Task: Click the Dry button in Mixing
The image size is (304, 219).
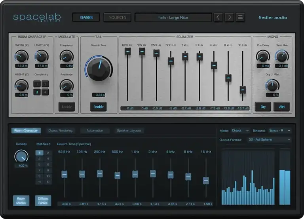Action: 263,107
